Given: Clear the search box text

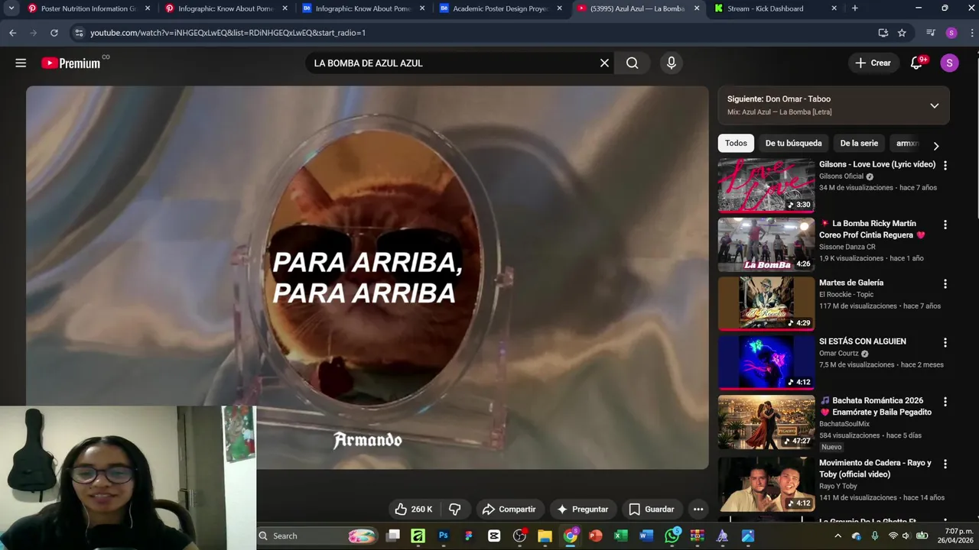Looking at the screenshot, I should point(604,63).
